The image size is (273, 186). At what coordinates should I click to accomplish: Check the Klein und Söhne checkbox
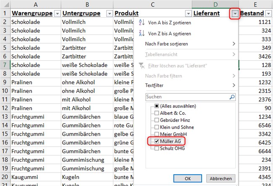pos(157,127)
